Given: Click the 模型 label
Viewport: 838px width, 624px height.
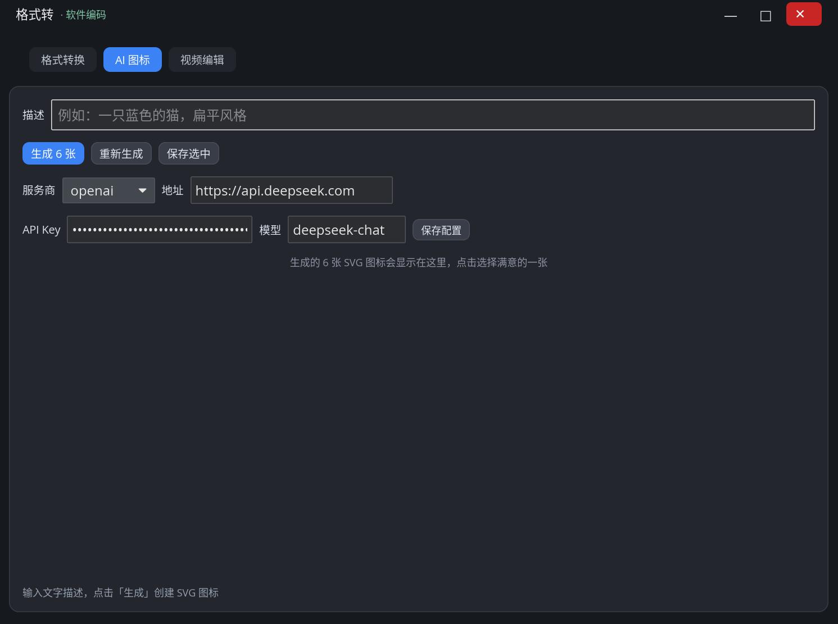Looking at the screenshot, I should (x=270, y=230).
